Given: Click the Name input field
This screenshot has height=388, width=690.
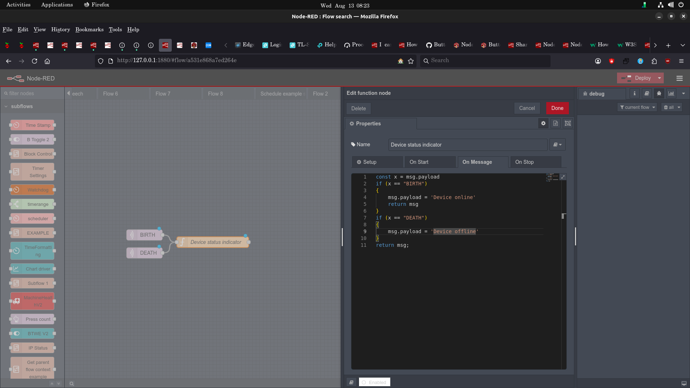Looking at the screenshot, I should (x=467, y=145).
